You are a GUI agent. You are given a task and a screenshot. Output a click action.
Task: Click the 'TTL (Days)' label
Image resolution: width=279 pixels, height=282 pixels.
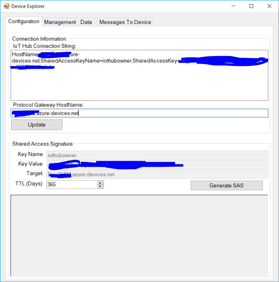coord(29,184)
